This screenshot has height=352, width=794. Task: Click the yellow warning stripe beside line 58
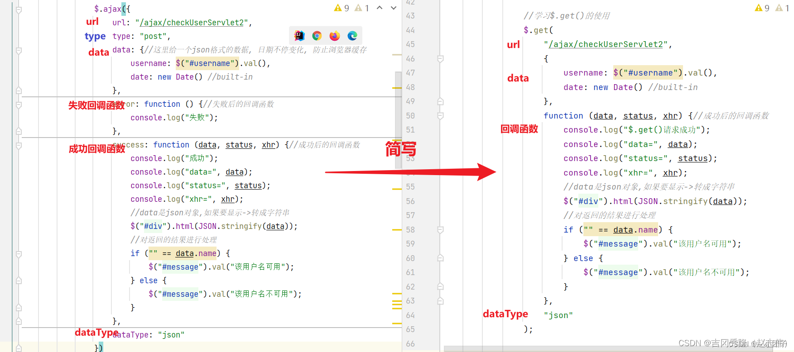click(397, 230)
